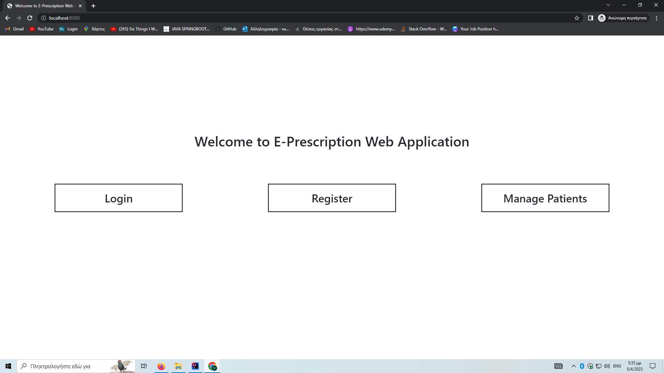Open Chrome's side panel
This screenshot has width=664, height=373.
click(x=590, y=18)
